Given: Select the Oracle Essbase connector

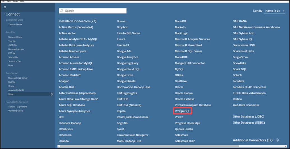Looking at the screenshot, I should (x=185, y=99).
